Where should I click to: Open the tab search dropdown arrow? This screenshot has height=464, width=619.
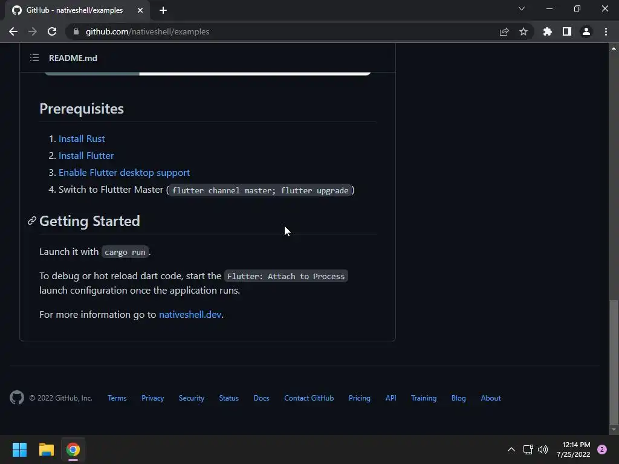[522, 8]
